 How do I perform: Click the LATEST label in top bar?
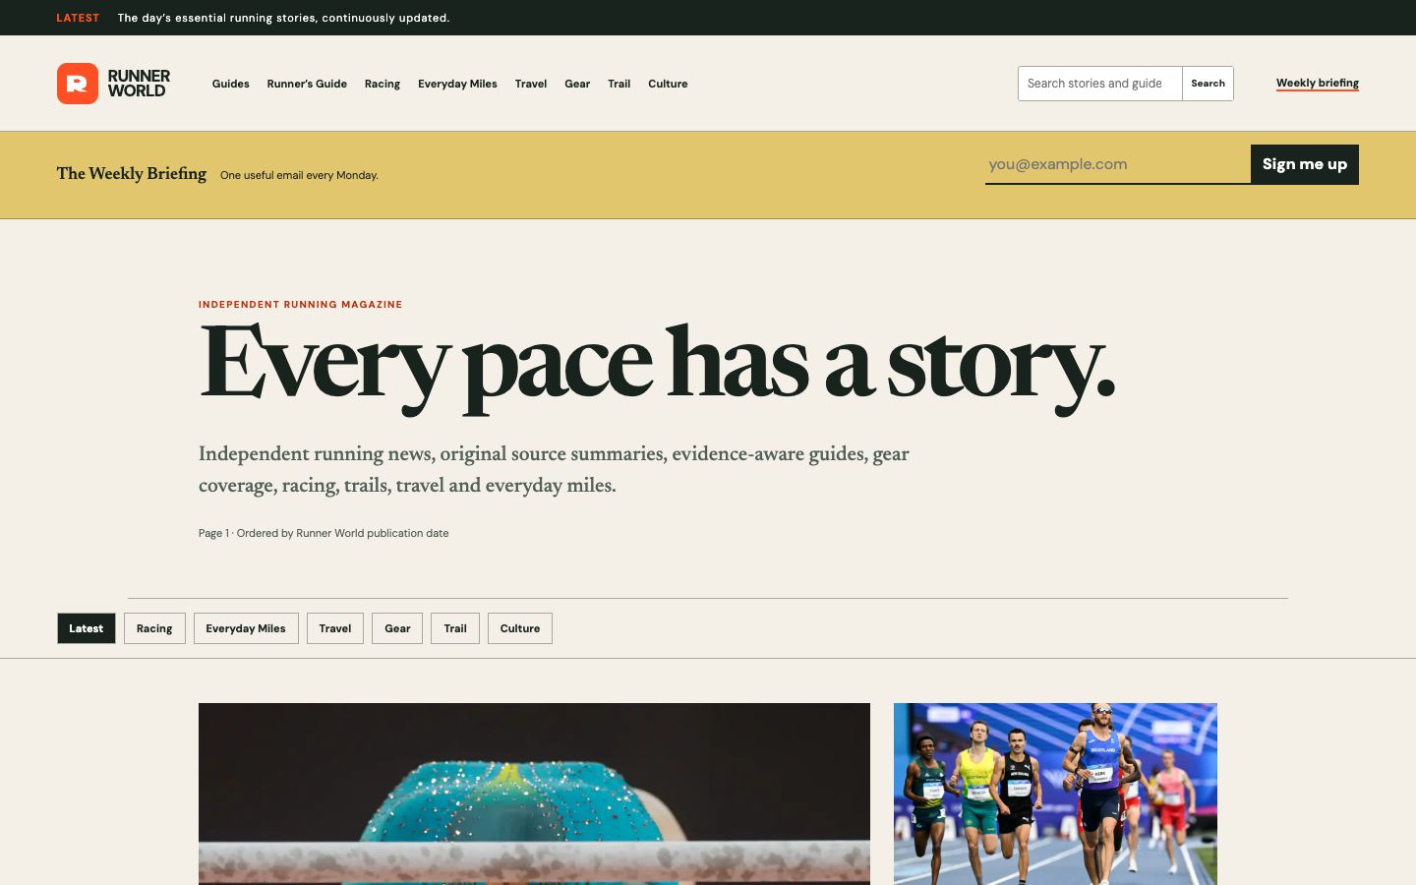click(78, 18)
